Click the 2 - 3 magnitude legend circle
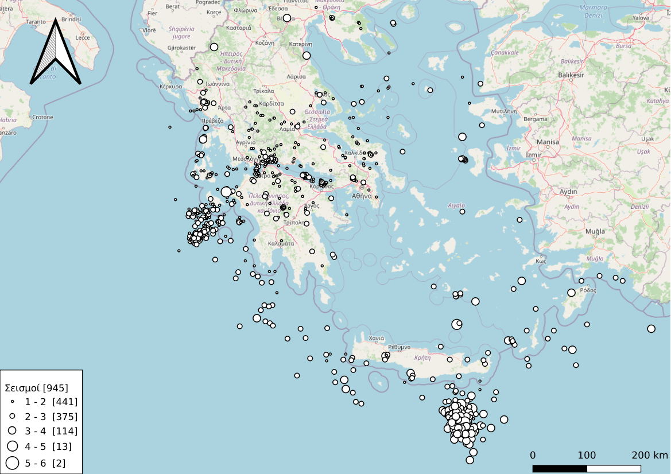671x474 pixels. click(12, 417)
